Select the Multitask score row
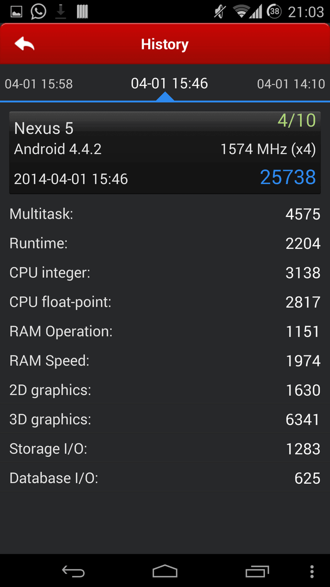 pos(165,214)
